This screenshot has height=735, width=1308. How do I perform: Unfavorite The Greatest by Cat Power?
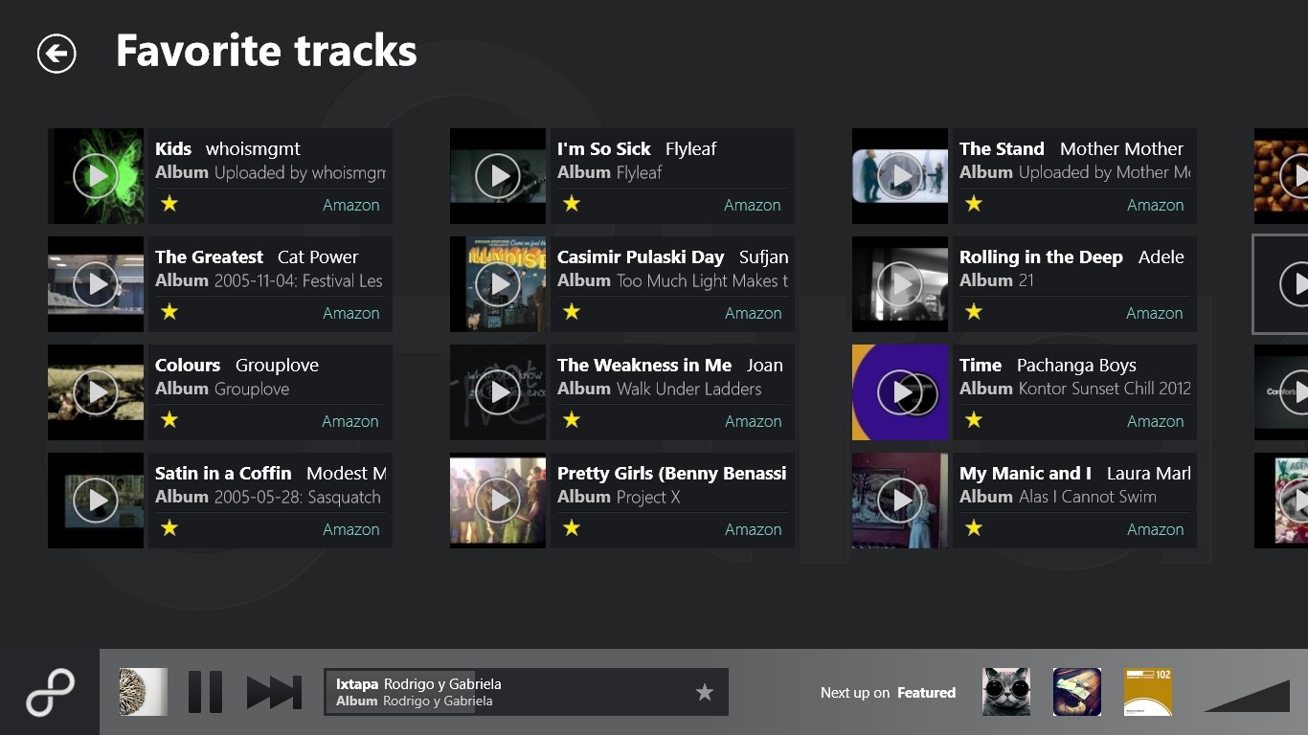(169, 312)
